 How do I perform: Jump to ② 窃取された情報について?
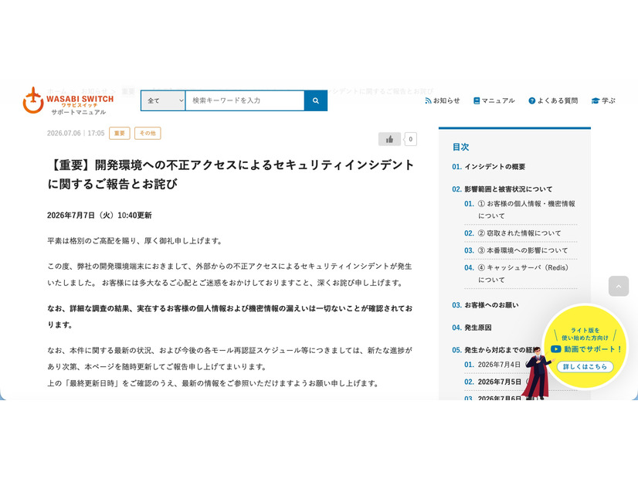pyautogui.click(x=513, y=233)
